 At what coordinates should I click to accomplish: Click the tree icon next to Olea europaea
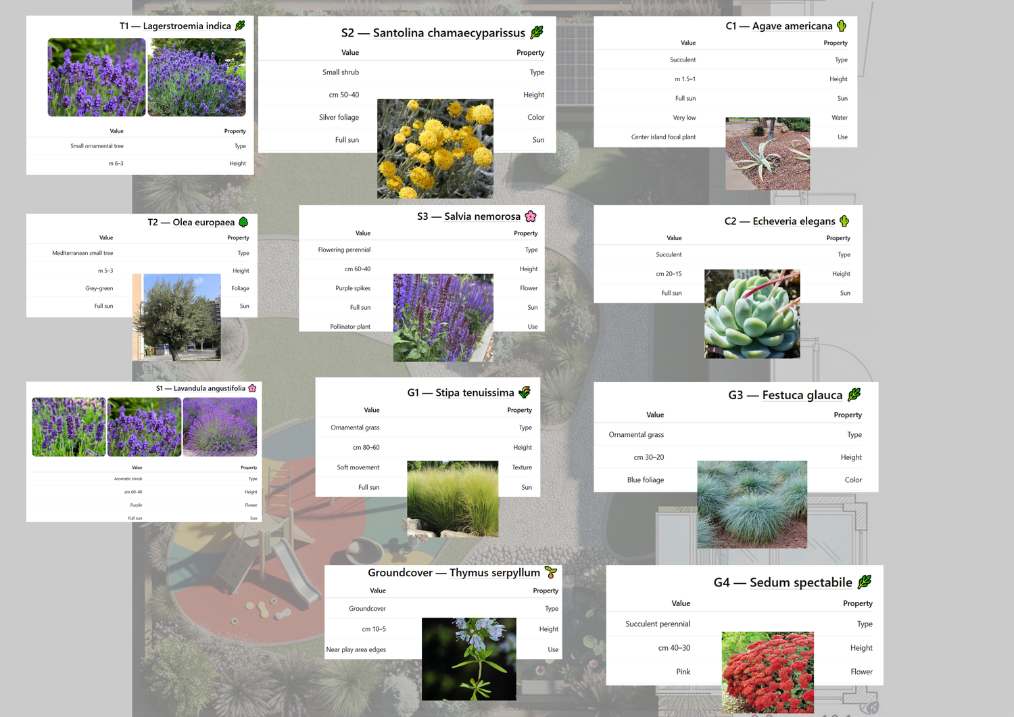(243, 222)
